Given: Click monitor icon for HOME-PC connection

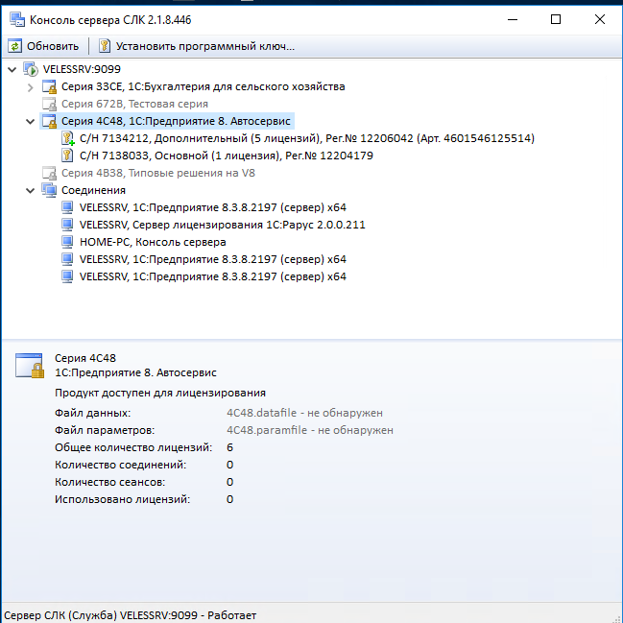Looking at the screenshot, I should click(x=67, y=242).
